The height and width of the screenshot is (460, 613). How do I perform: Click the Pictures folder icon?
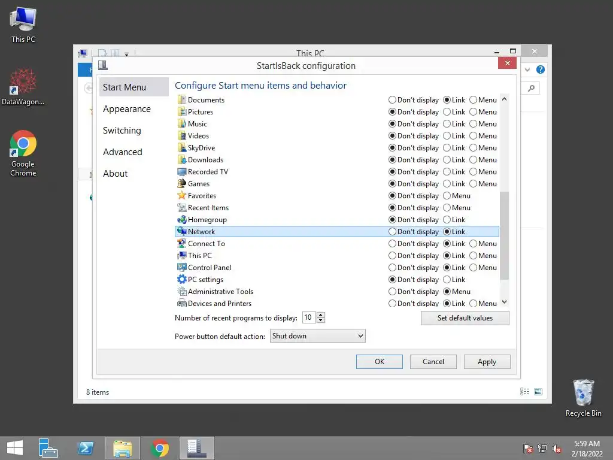pyautogui.click(x=182, y=112)
